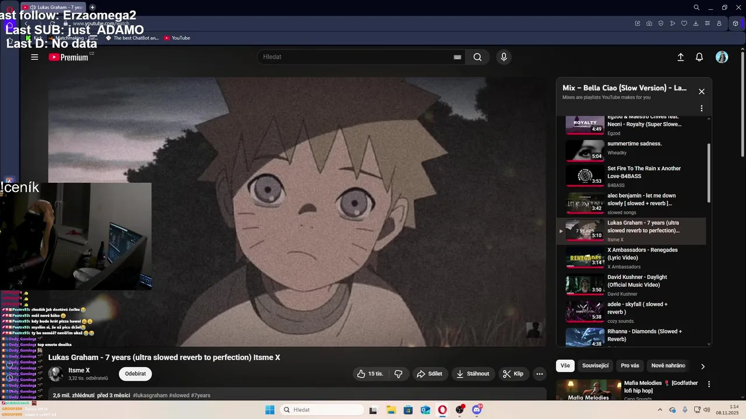746x419 pixels.
Task: Open Opera ad blocker shield icon
Action: point(661,23)
